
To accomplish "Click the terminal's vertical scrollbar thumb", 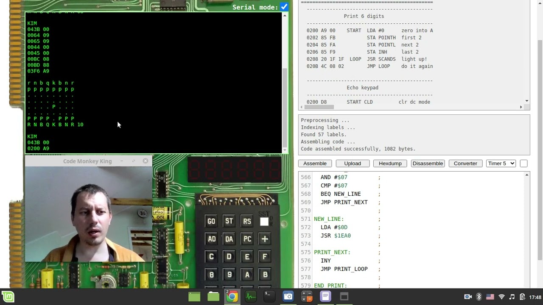I will (285, 107).
